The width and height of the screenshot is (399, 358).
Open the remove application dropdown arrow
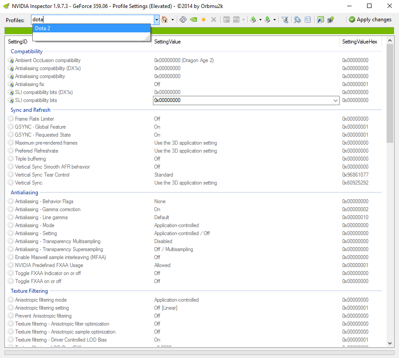[x=243, y=20]
